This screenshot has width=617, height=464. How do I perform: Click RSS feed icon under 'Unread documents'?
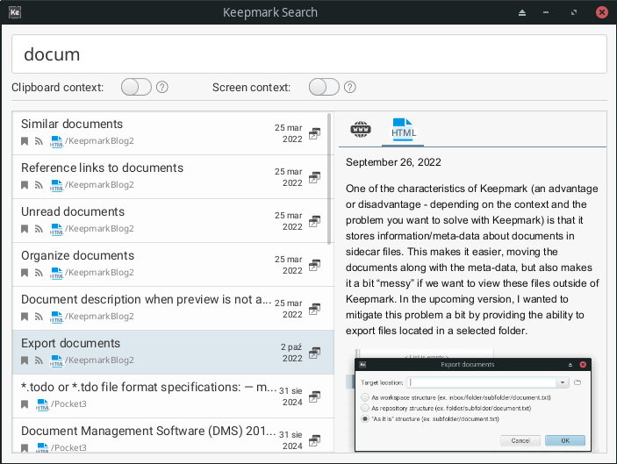(x=39, y=229)
